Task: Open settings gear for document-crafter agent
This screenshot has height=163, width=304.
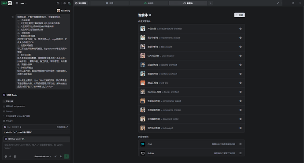Action: (x=241, y=119)
